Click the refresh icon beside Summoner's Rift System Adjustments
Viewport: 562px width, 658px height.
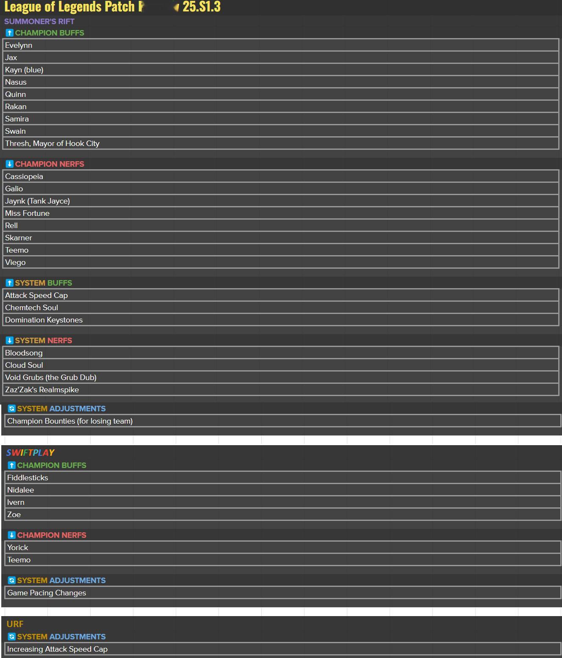tap(12, 409)
